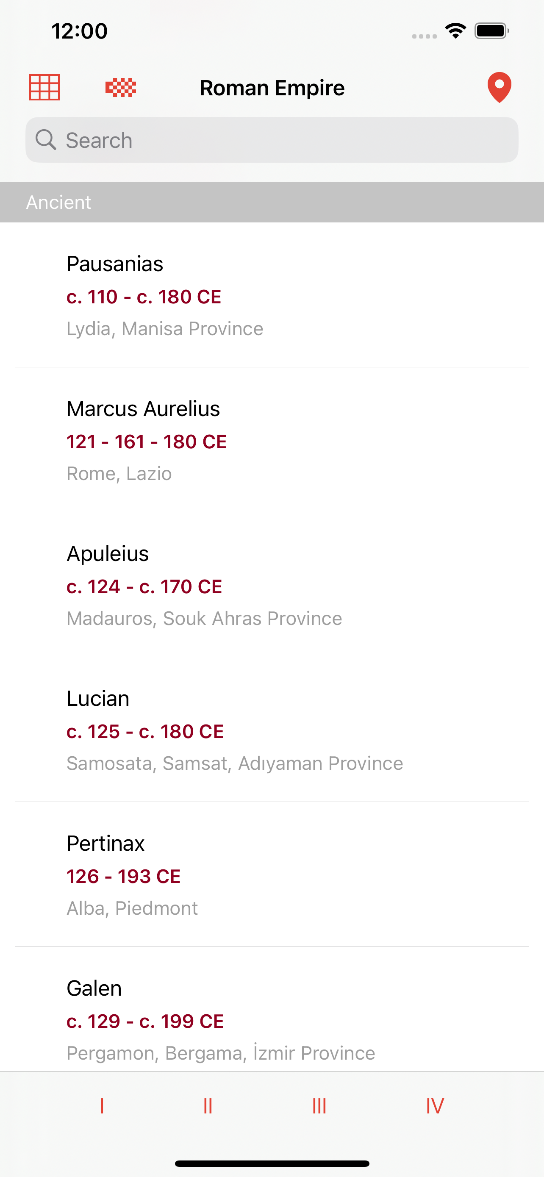Open the Pausanias entry
The image size is (544, 1177).
tap(272, 295)
